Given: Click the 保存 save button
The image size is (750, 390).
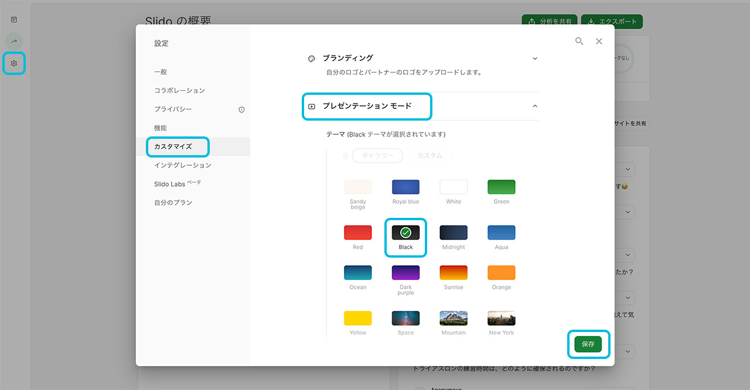Looking at the screenshot, I should pos(588,344).
